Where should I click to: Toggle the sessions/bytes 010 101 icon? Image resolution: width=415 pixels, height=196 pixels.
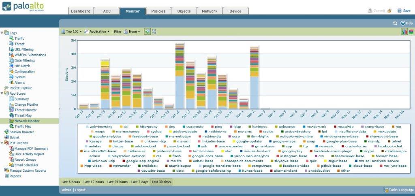[x=154, y=32]
